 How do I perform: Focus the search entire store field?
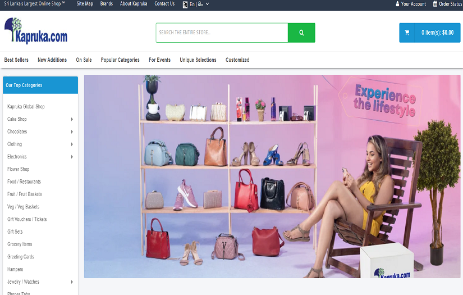click(x=222, y=33)
